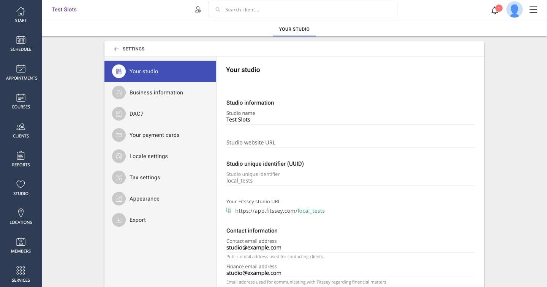The width and height of the screenshot is (547, 287).
Task: Open the Reports clipboard icon
Action: (x=21, y=155)
